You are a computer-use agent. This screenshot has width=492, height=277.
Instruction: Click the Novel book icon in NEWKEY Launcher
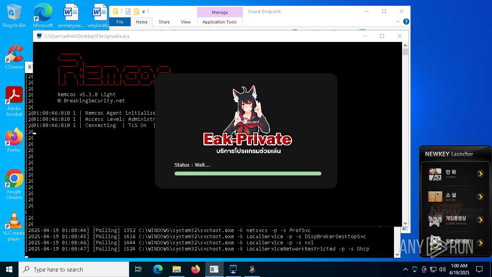click(435, 197)
